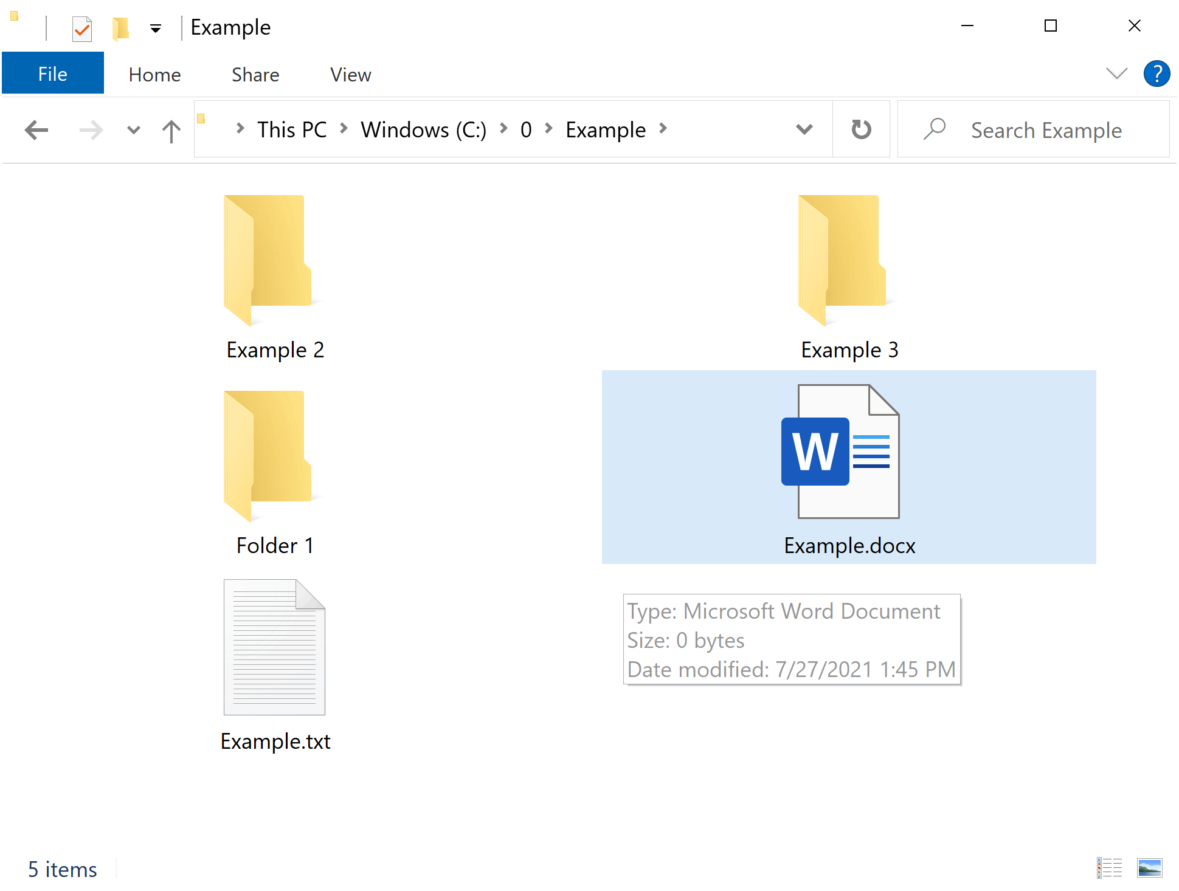Open Properties from the Quick Access Toolbar
Screen dimensions: 1179x891
[x=82, y=27]
